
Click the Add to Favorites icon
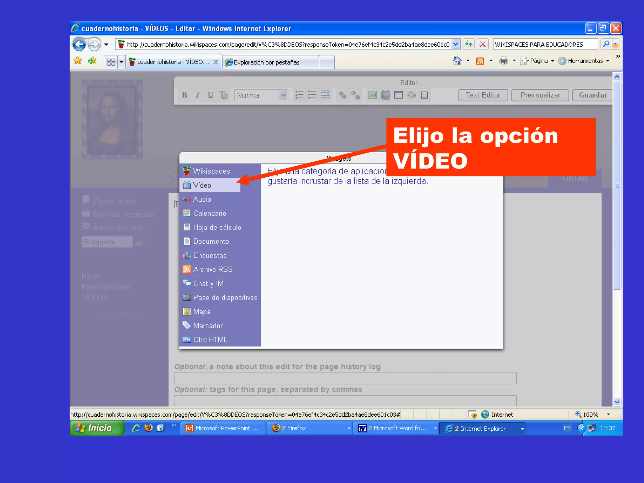[x=92, y=60]
